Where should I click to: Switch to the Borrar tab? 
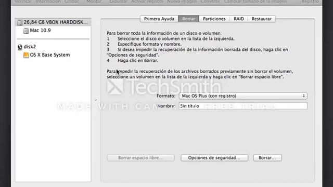[x=188, y=19]
